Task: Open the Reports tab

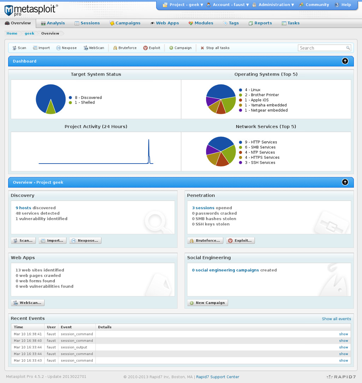Action: (260, 23)
